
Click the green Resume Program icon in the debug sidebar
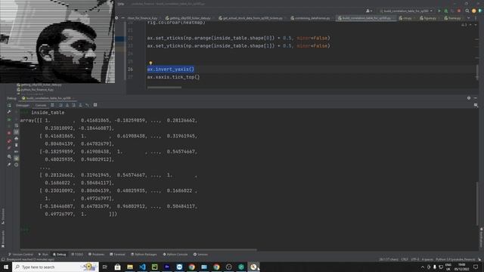[x=9, y=119]
